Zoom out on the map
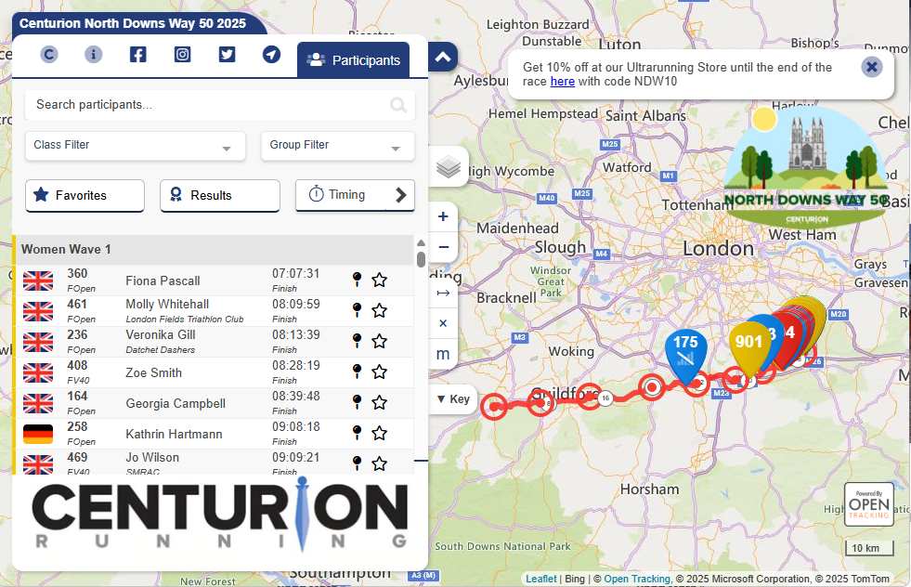 click(443, 247)
